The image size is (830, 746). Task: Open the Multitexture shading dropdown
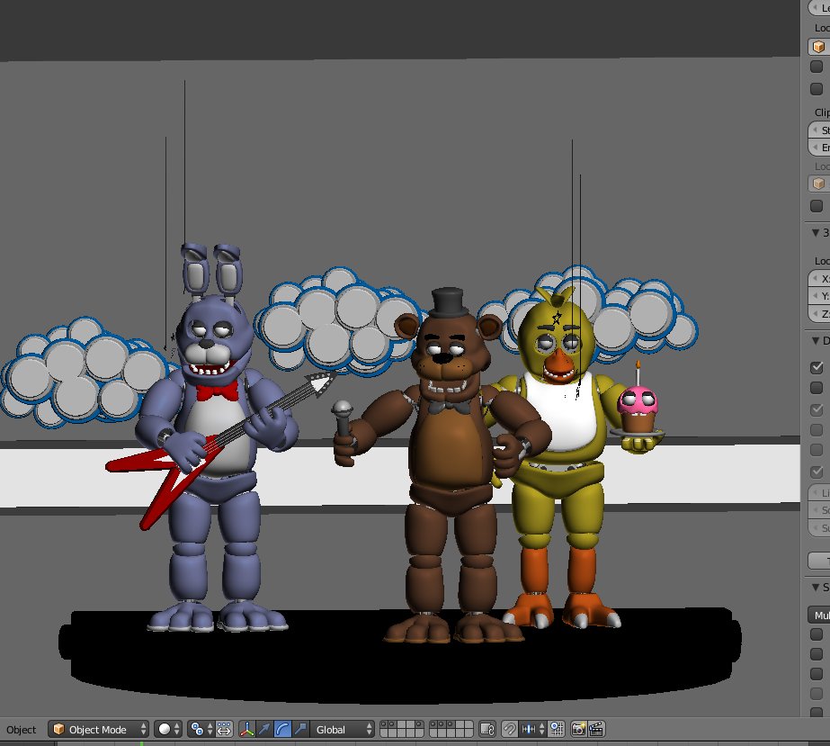pos(819,616)
